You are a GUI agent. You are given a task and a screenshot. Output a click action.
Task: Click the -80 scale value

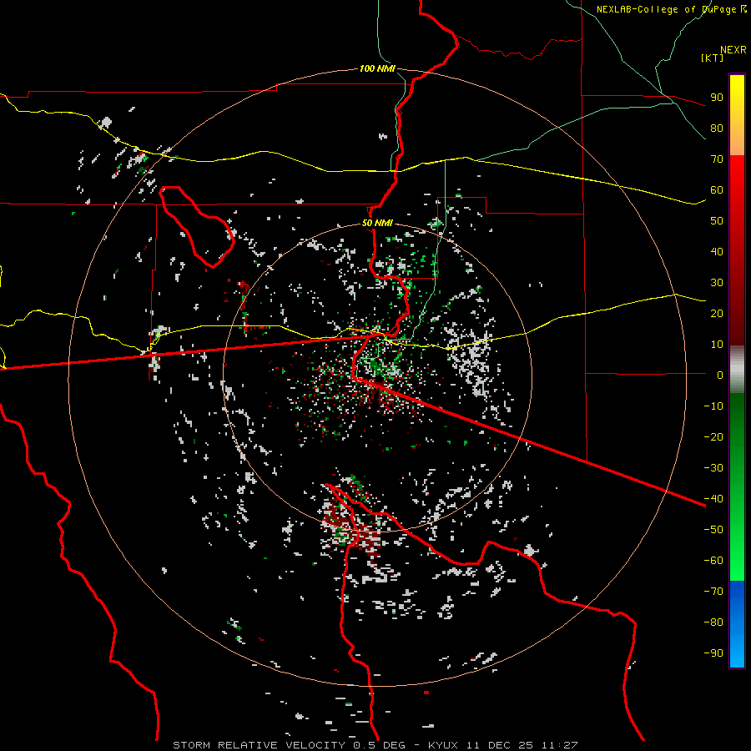[713, 622]
